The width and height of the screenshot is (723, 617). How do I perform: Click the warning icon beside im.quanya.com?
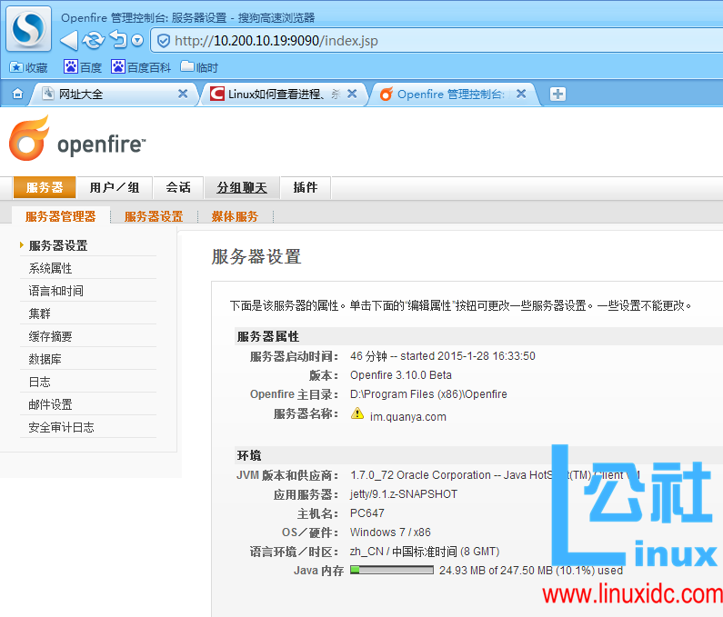pos(357,413)
